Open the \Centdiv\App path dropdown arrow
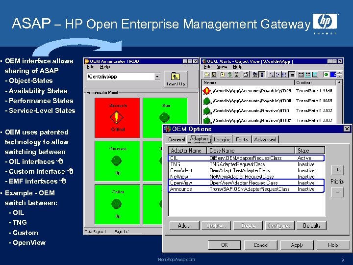This screenshot has height=265, width=353. pyautogui.click(x=157, y=77)
